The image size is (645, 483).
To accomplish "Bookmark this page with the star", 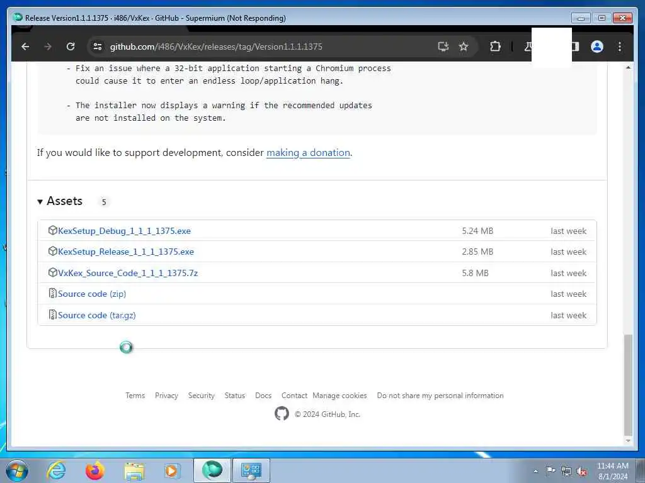I will pyautogui.click(x=464, y=47).
